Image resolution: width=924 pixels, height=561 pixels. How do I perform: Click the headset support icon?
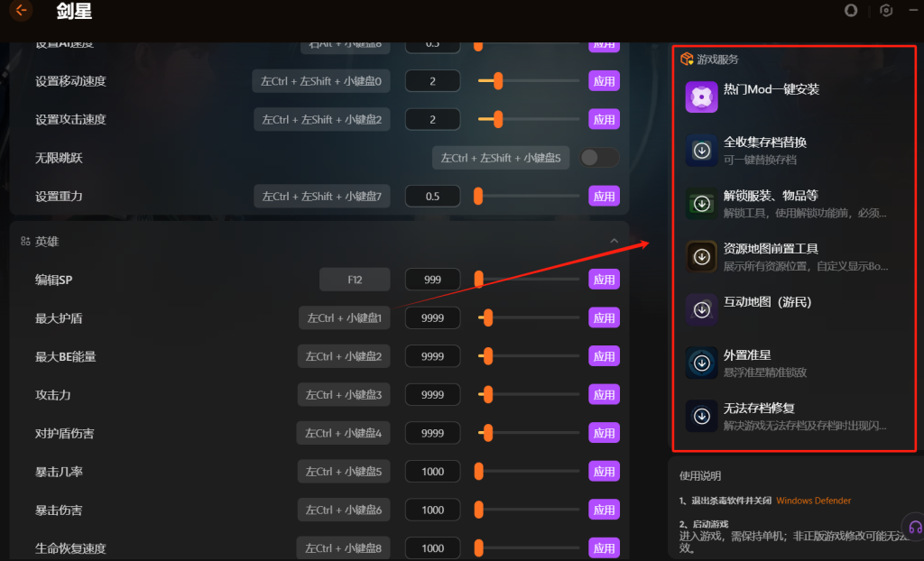coord(915,527)
